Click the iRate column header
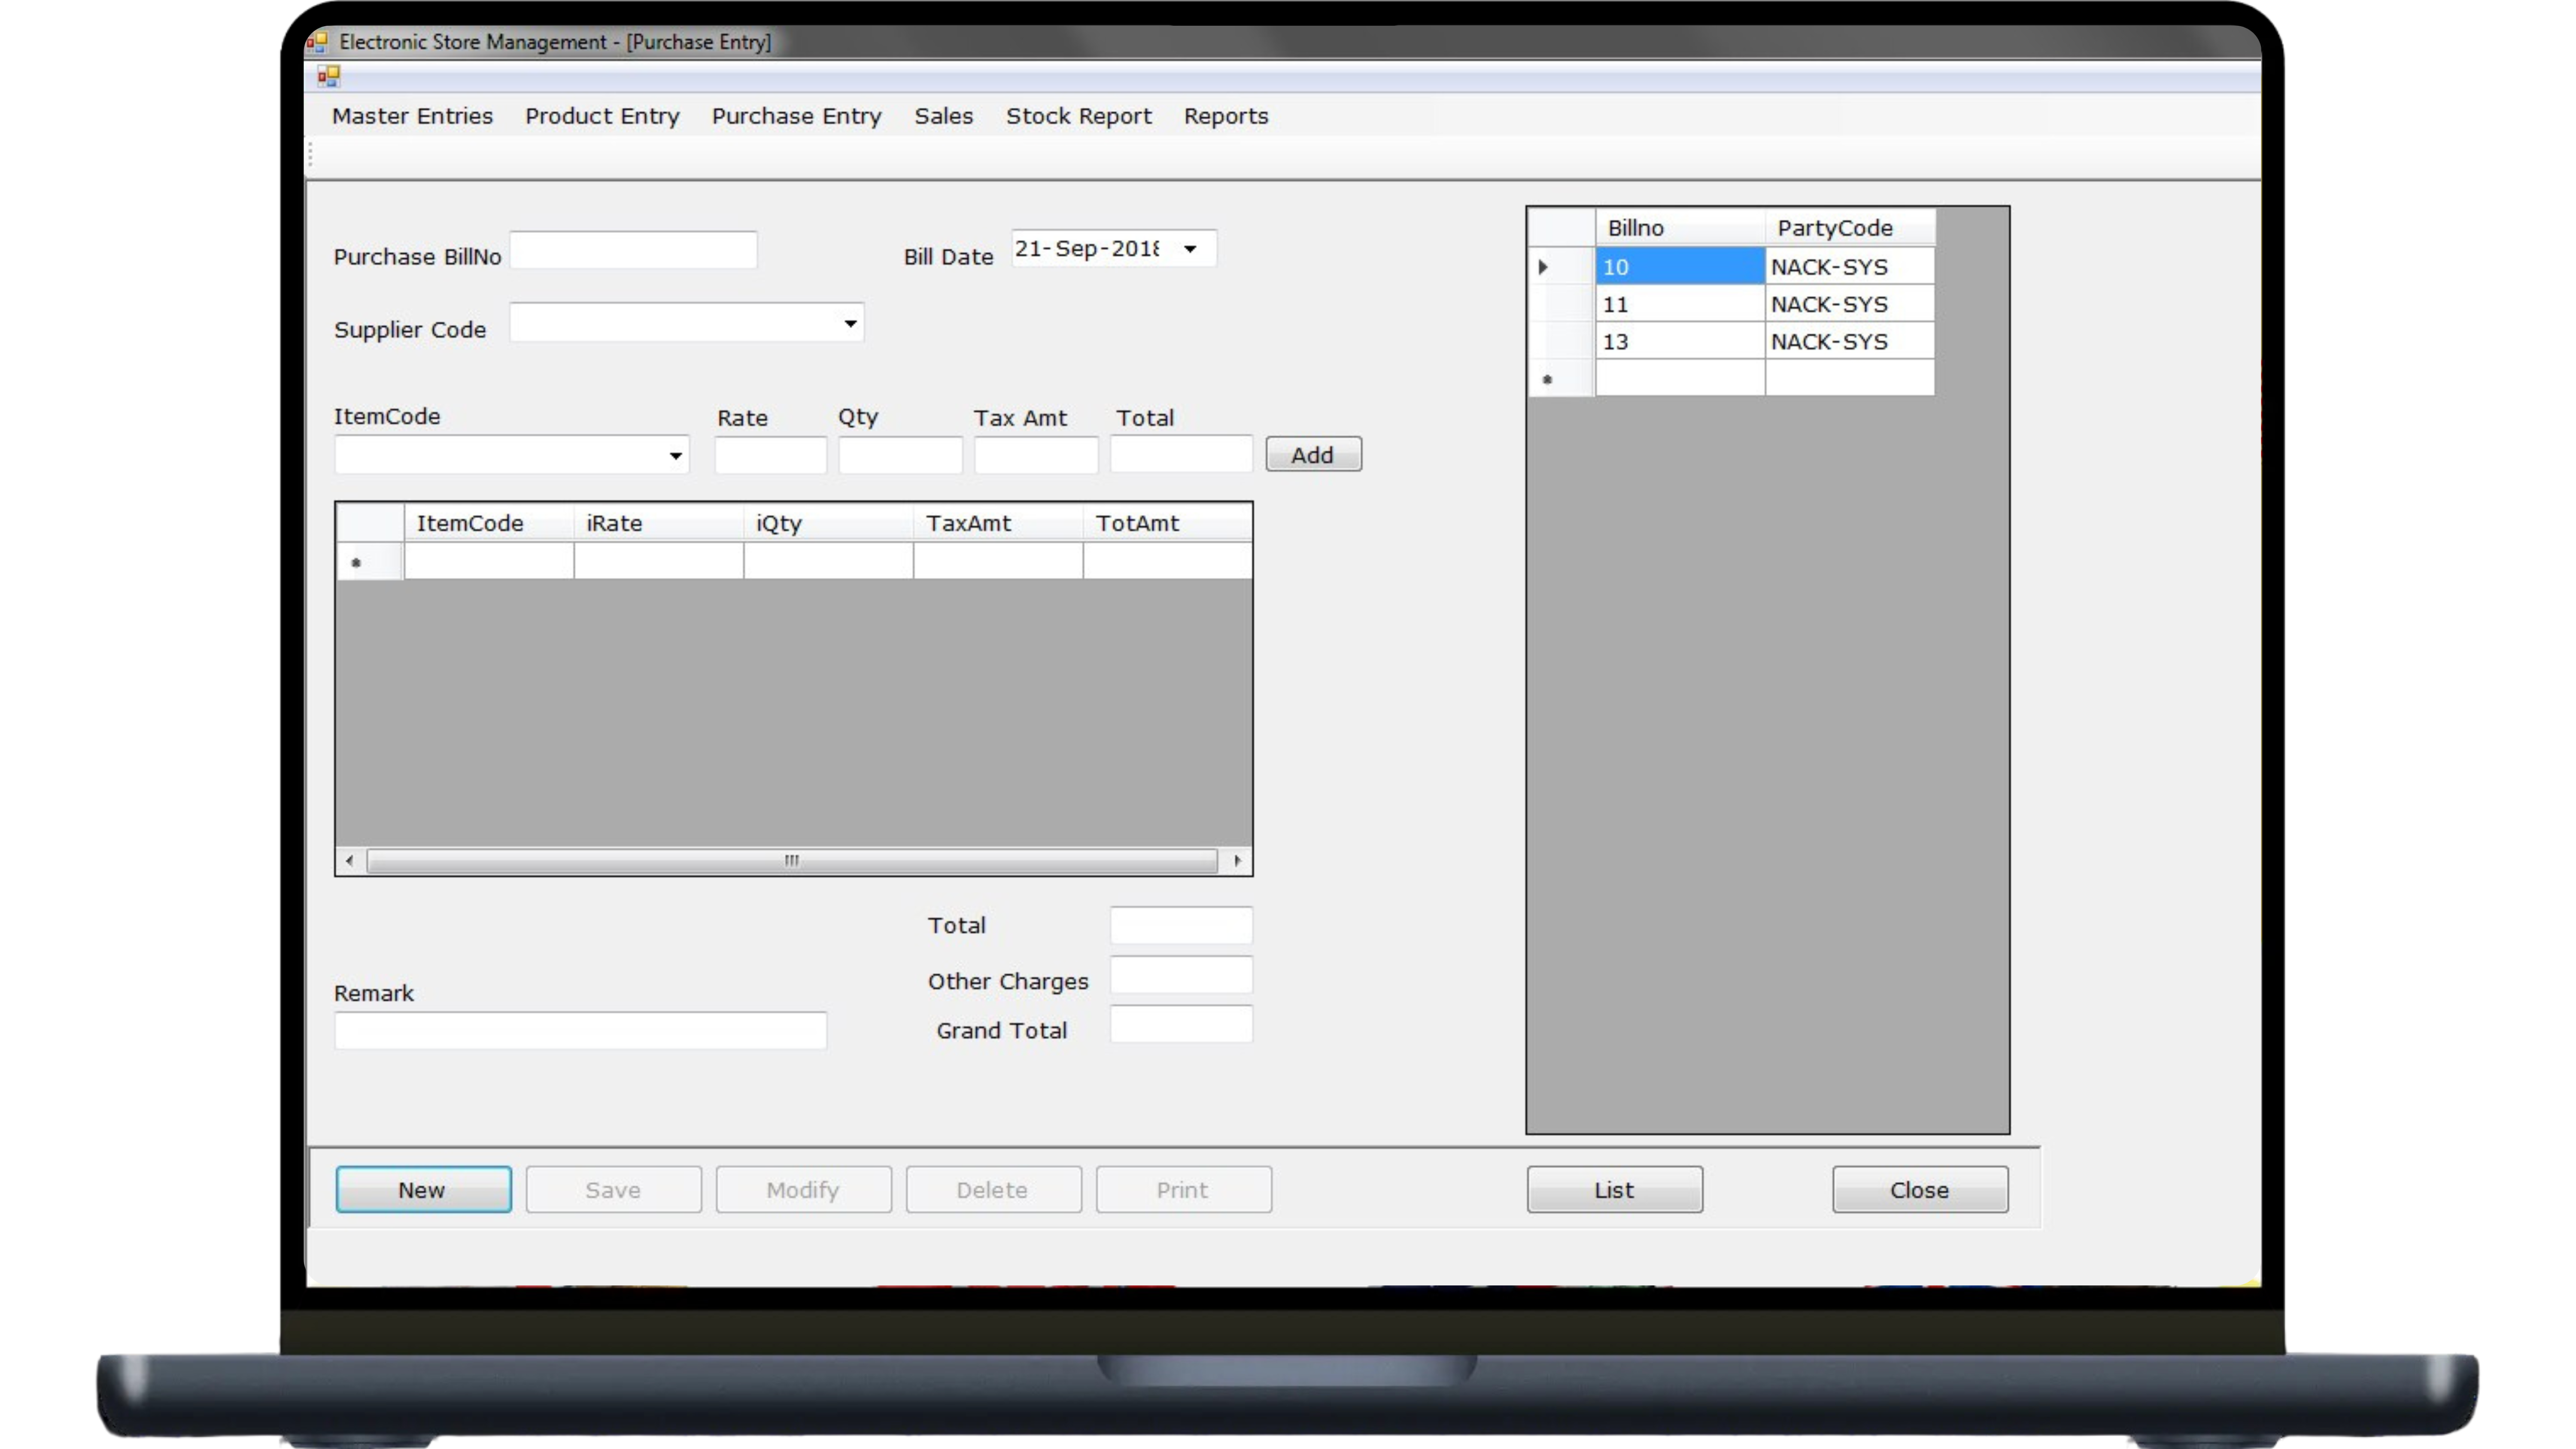Viewport: 2576px width, 1449px height. [658, 523]
